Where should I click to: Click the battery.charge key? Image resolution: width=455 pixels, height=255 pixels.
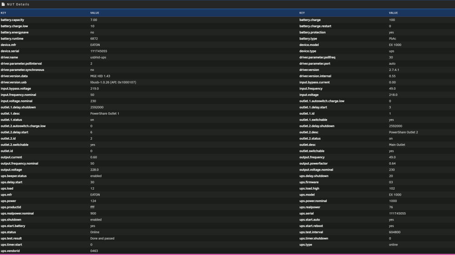tap(310, 20)
